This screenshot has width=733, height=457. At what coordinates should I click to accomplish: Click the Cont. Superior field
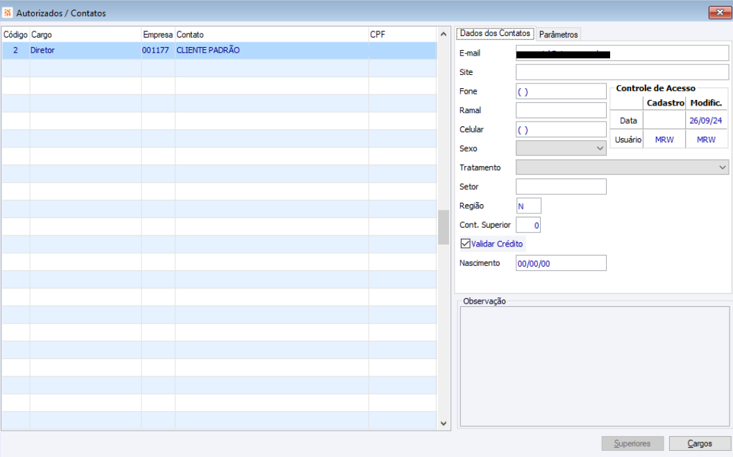pyautogui.click(x=528, y=225)
